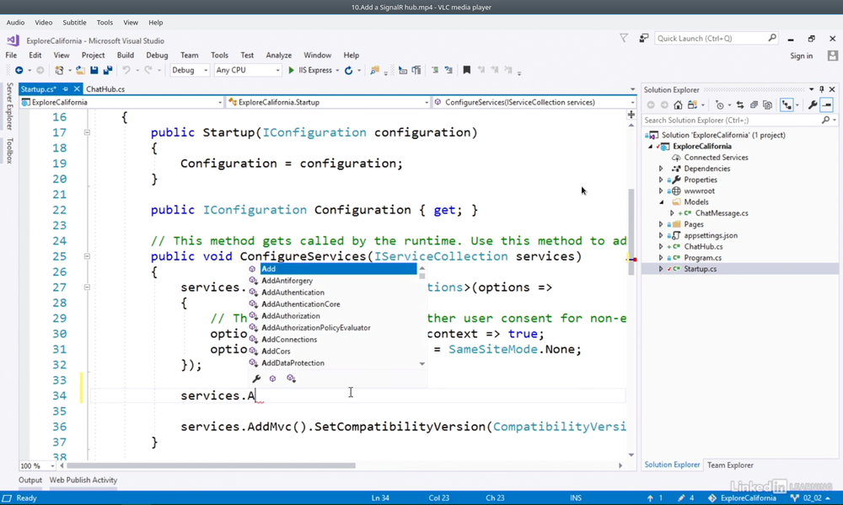Click the Undo arrow in toolbar
Viewport: 843px width, 505px height.
pos(126,71)
